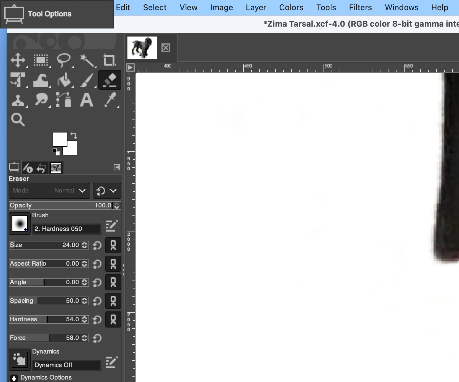Reset Spacing to brush default
This screenshot has height=382, width=459.
click(97, 301)
